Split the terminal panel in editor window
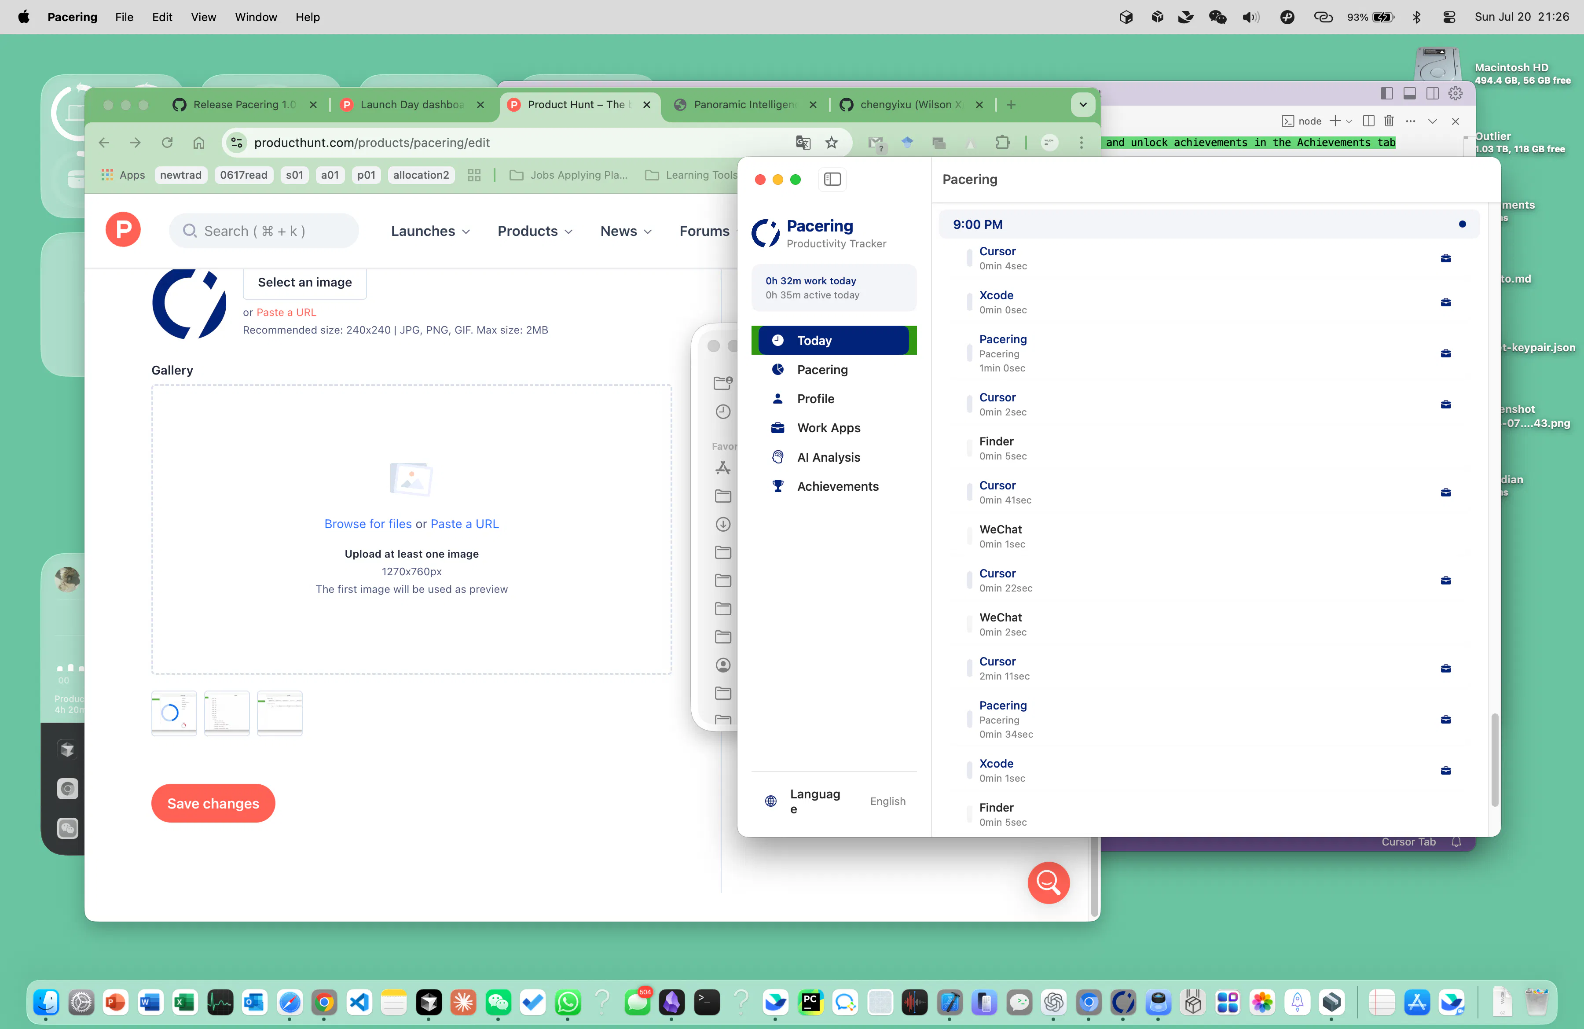 1368,121
